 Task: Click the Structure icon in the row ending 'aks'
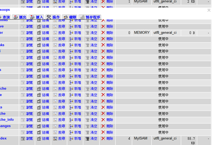[x=39, y=45]
